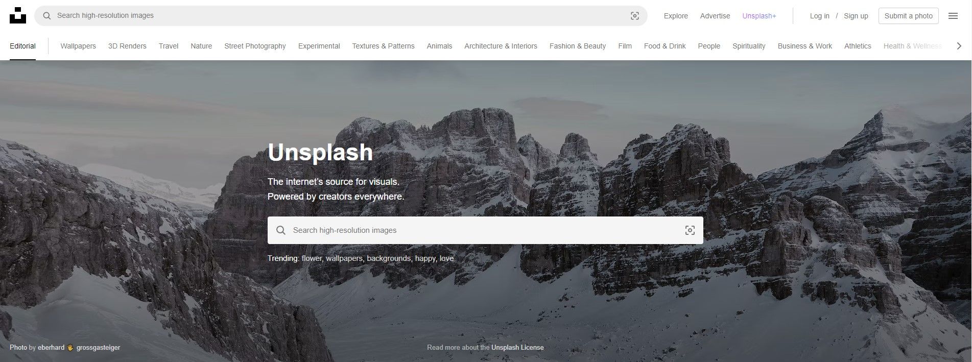Viewport: 972px width, 362px height.
Task: Click the Unsplash logo icon
Action: pos(18,15)
